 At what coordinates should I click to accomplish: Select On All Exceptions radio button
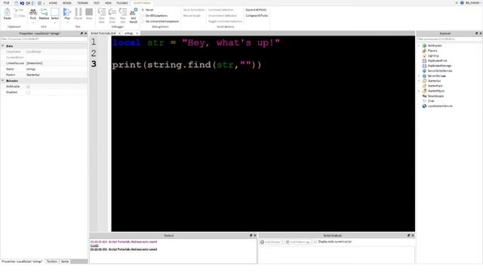143,15
